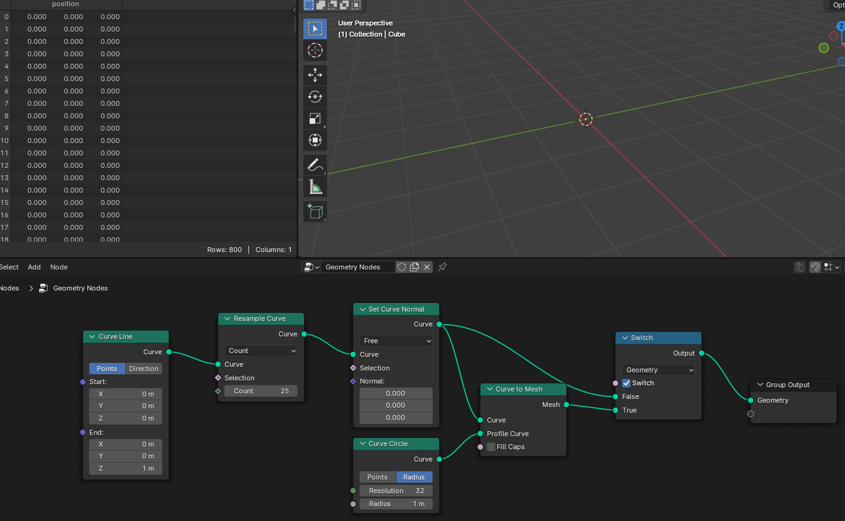Open the Node menu in node editor
This screenshot has height=521, width=845.
tap(59, 267)
